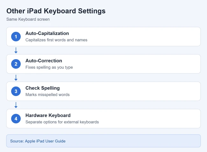Click 'Marks misspelled words' description
This screenshot has height=152, width=207.
(47, 95)
